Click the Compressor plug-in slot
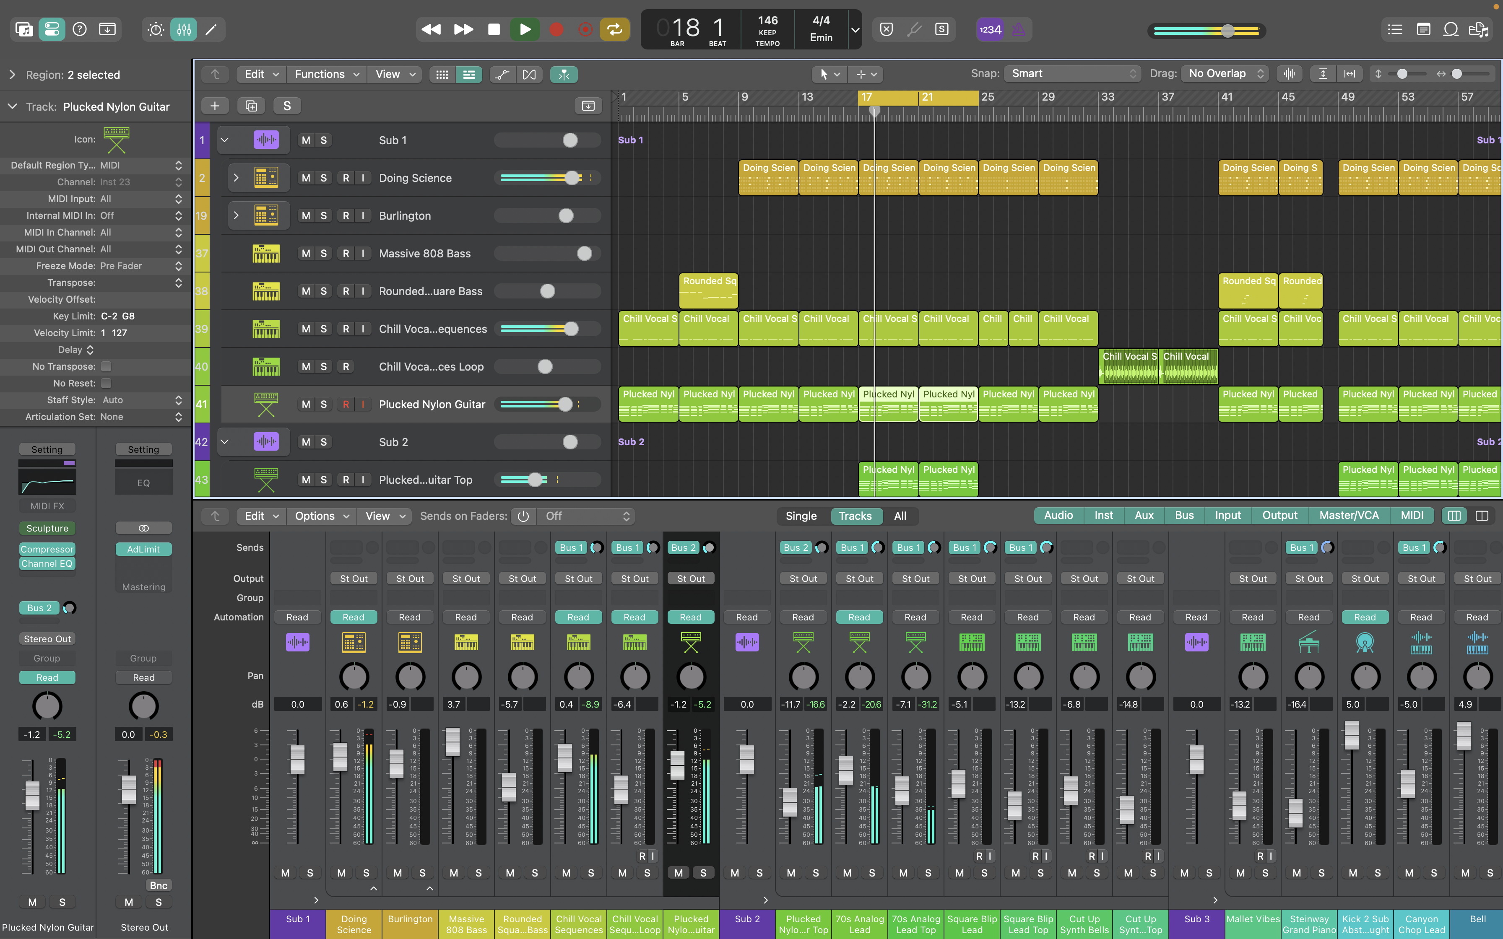1503x939 pixels. tap(47, 549)
